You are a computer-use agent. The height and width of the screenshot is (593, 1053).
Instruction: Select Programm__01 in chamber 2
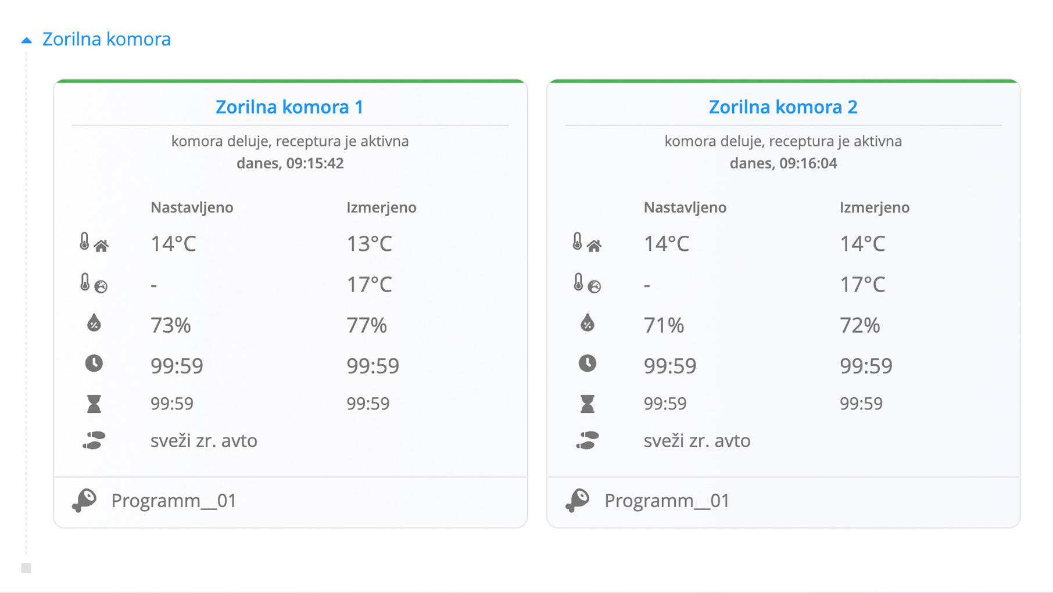click(667, 501)
